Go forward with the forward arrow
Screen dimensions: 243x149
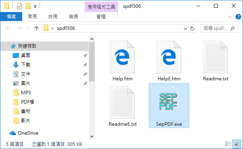click(19, 28)
